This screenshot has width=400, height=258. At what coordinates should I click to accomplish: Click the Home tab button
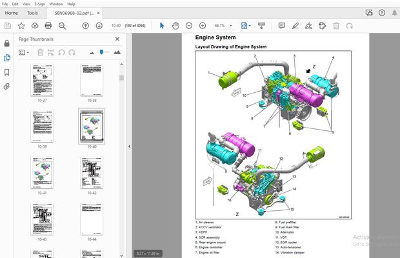coord(11,12)
